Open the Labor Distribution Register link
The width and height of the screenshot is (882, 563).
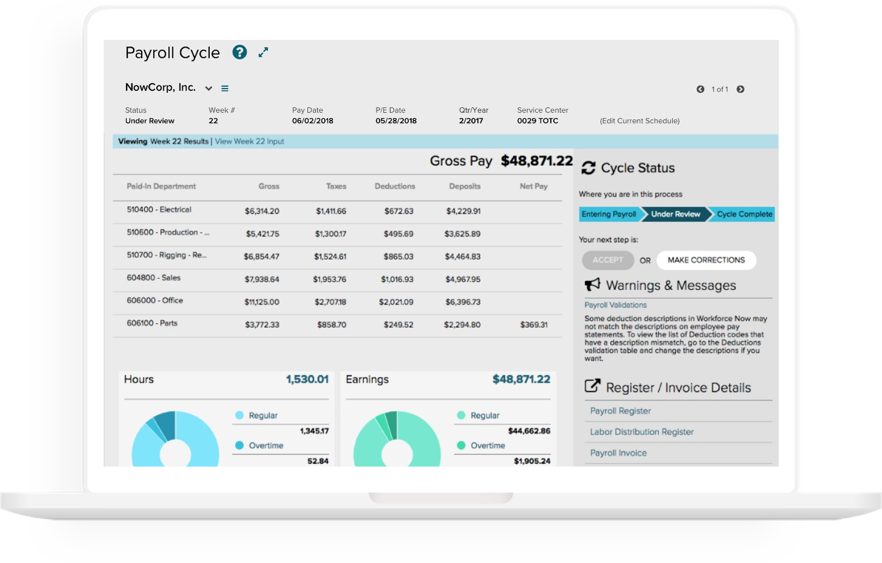click(x=641, y=432)
